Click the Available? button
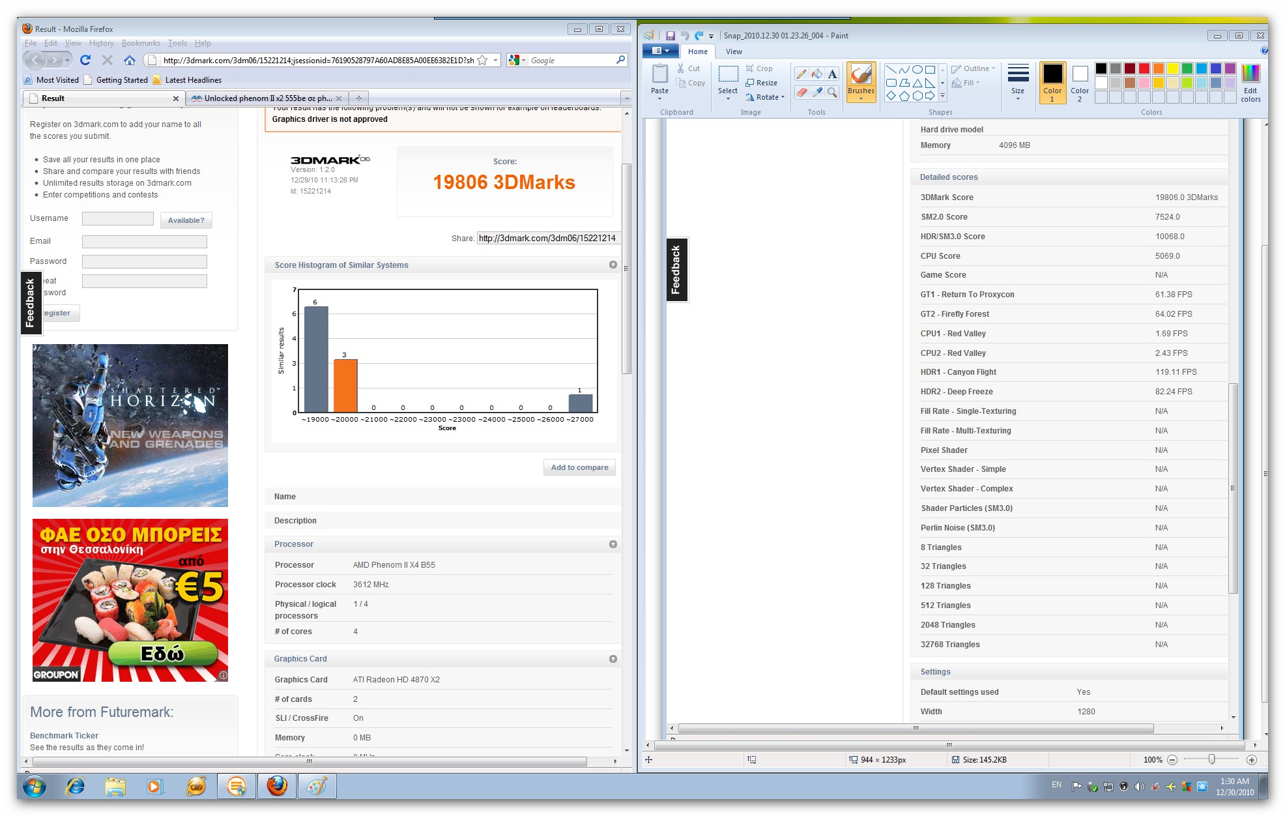1285x816 pixels. pyautogui.click(x=186, y=220)
